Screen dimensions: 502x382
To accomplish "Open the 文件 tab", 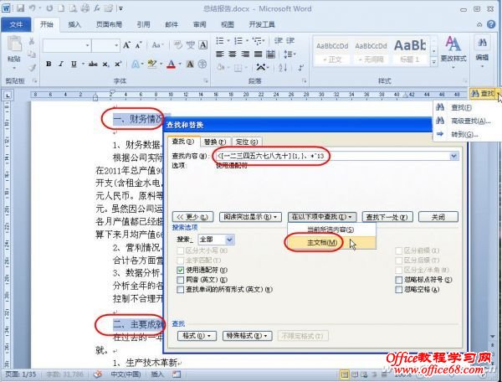I will point(16,24).
